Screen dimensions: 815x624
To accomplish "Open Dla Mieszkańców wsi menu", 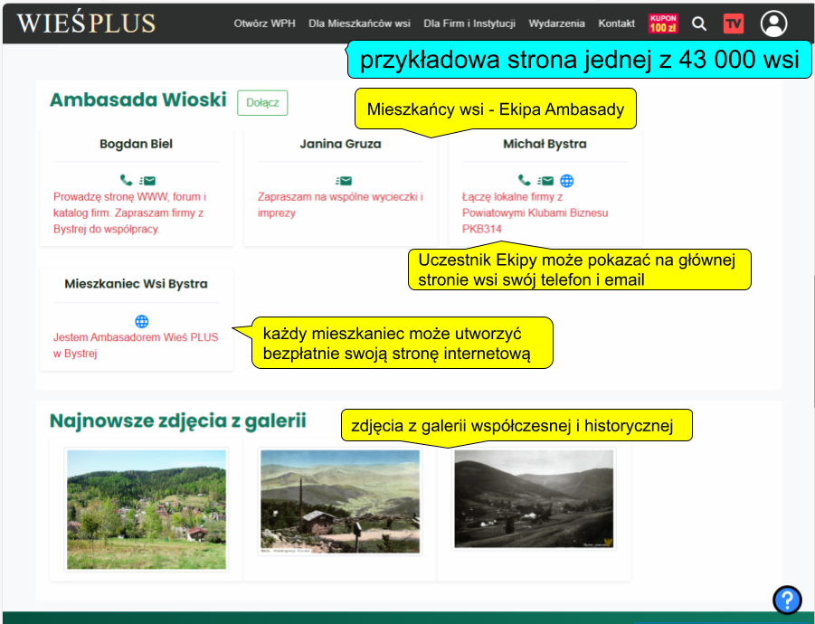I will point(359,24).
